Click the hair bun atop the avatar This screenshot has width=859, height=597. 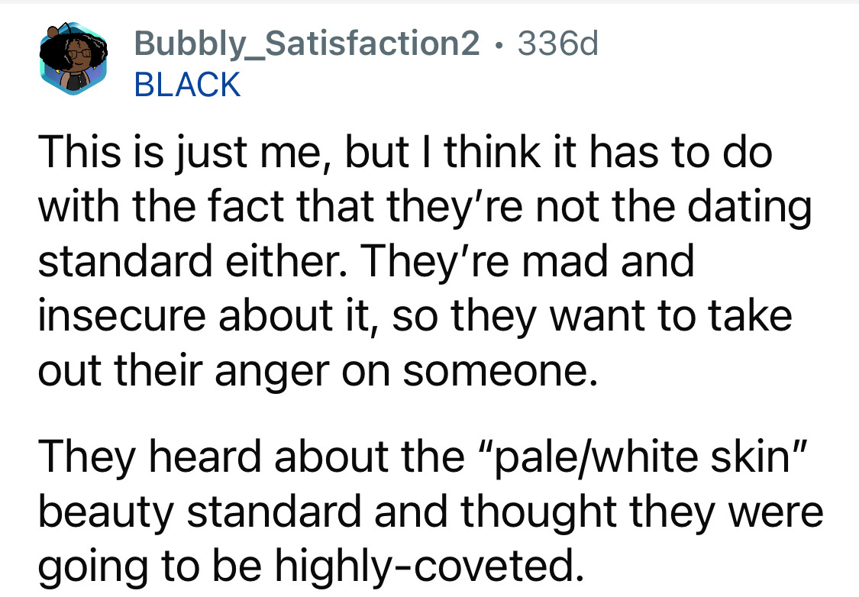53,32
